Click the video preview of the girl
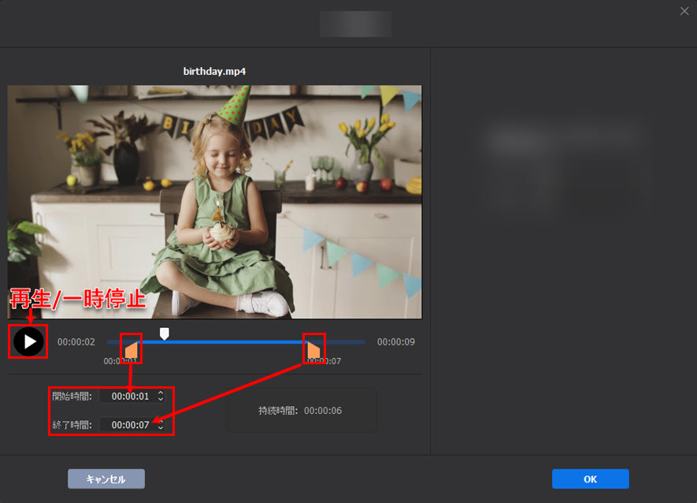Image resolution: width=697 pixels, height=503 pixels. click(215, 202)
